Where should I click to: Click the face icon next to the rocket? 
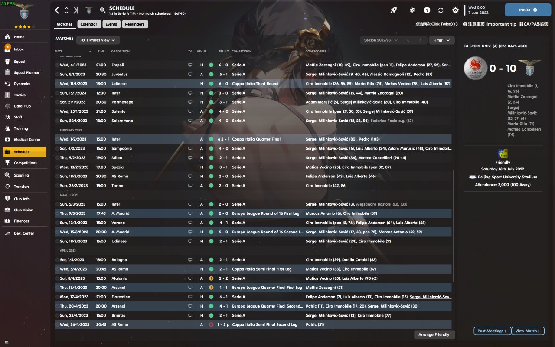(x=413, y=10)
